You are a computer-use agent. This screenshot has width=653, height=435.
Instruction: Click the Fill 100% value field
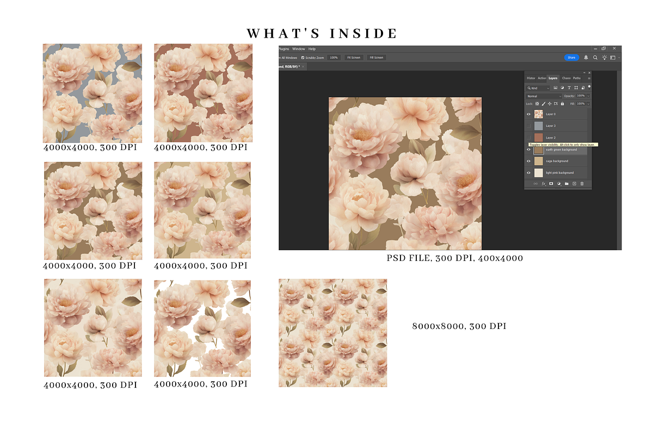[x=581, y=104]
